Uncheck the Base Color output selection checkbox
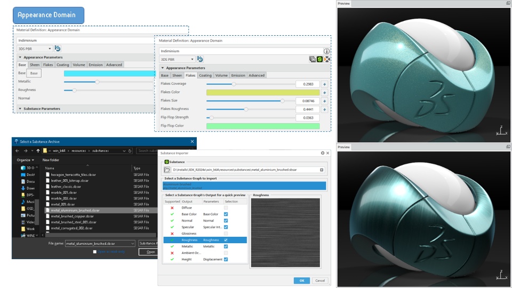The height and width of the screenshot is (288, 512). pyautogui.click(x=226, y=214)
